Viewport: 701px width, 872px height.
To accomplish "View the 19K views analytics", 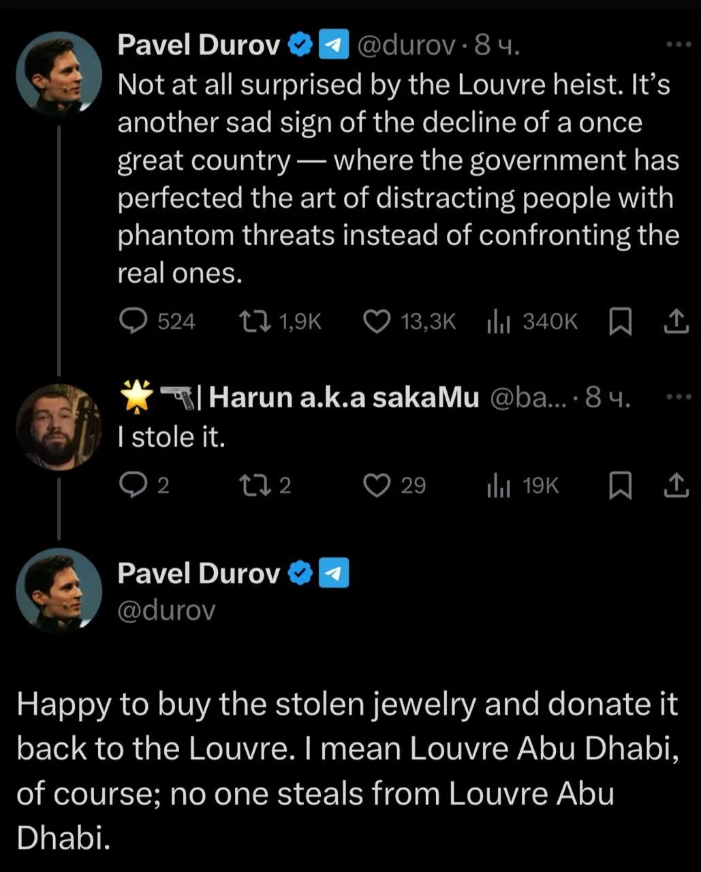I will pyautogui.click(x=499, y=486).
